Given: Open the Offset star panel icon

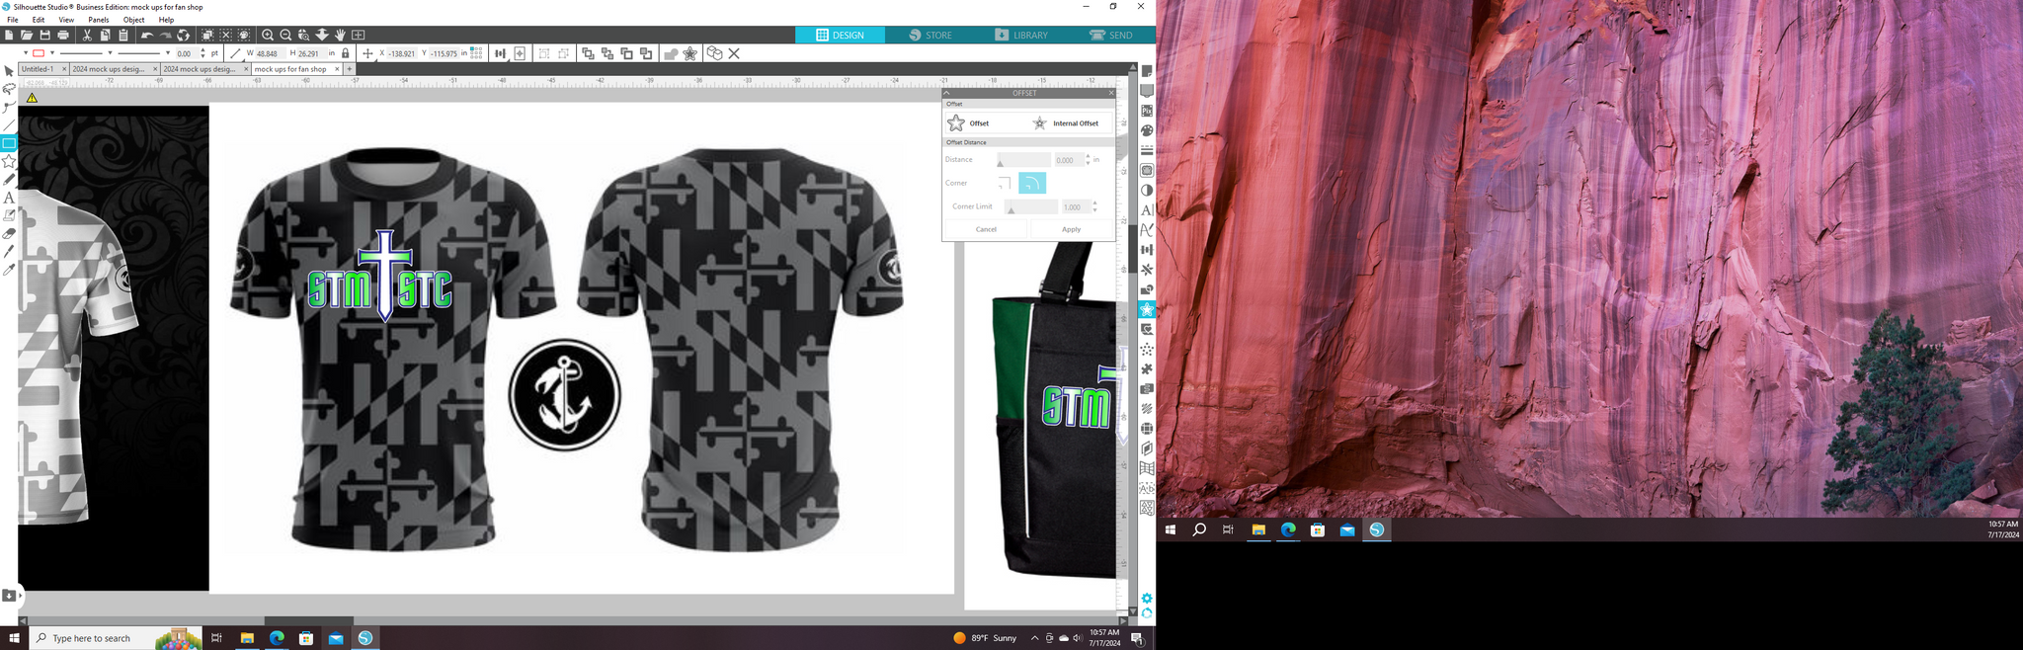Looking at the screenshot, I should click(x=1147, y=309).
